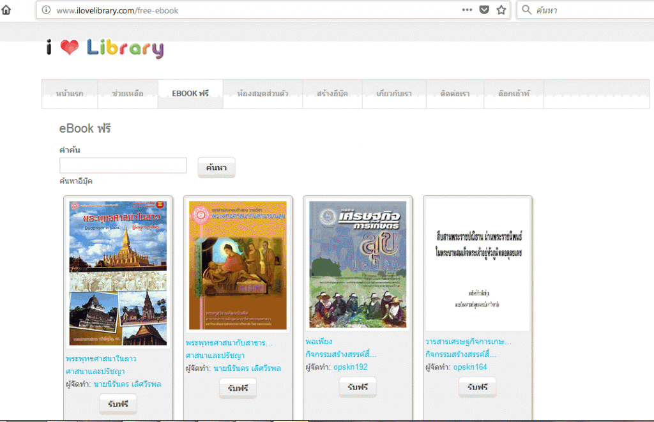
Task: Click รับฟรี button for พอเพียง book
Action: (x=358, y=387)
